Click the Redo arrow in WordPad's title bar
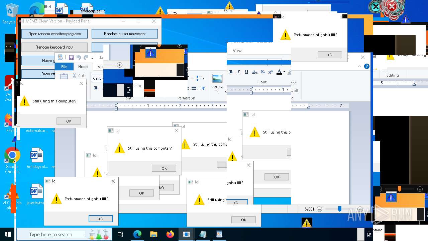This screenshot has height=241, width=428. pos(86,58)
